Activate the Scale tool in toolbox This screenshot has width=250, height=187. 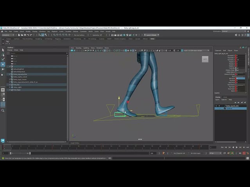(x=3, y=74)
